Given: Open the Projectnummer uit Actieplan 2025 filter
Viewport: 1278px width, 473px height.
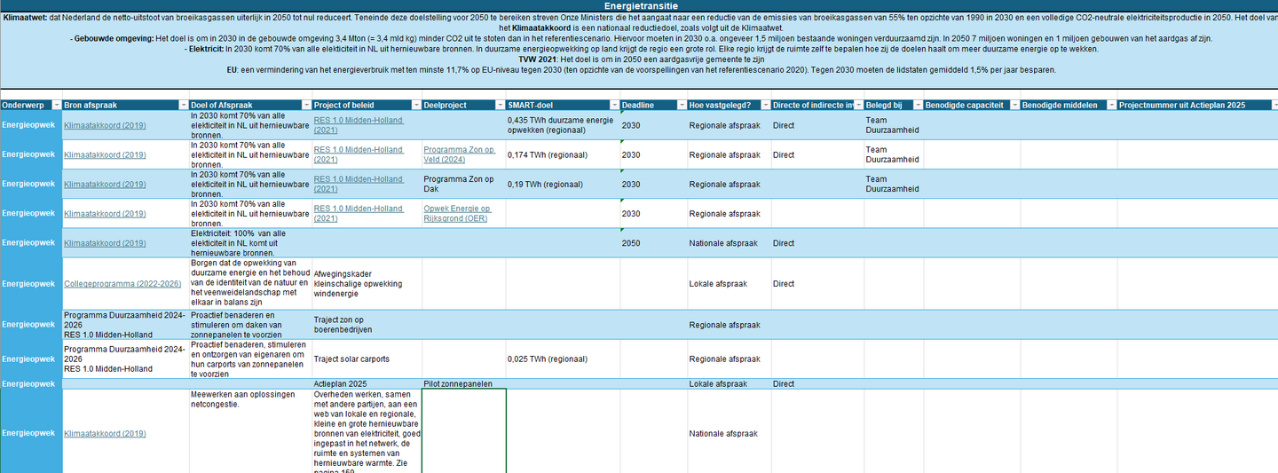Looking at the screenshot, I should [x=1270, y=105].
